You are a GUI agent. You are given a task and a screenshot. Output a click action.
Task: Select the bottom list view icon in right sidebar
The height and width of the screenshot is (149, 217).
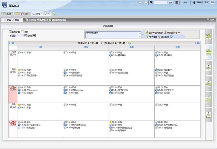(208, 115)
